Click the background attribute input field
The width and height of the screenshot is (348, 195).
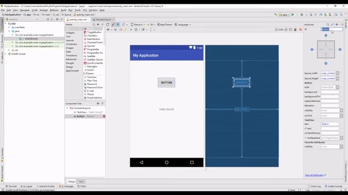(x=330, y=92)
